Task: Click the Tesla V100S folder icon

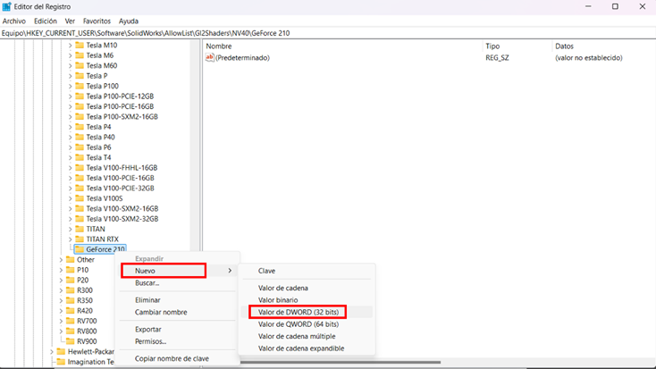Action: (x=80, y=198)
